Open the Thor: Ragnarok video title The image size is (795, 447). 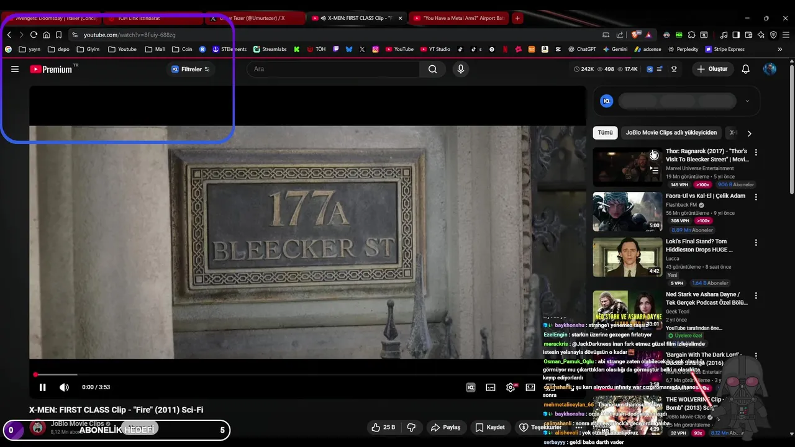point(707,155)
